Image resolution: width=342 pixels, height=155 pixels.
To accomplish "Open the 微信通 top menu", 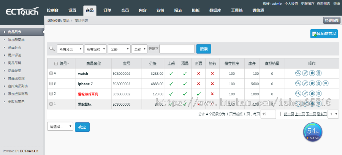I will click(x=258, y=10).
